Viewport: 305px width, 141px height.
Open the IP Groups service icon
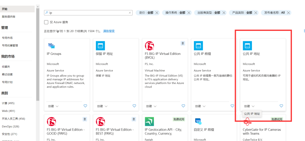(x=52, y=46)
